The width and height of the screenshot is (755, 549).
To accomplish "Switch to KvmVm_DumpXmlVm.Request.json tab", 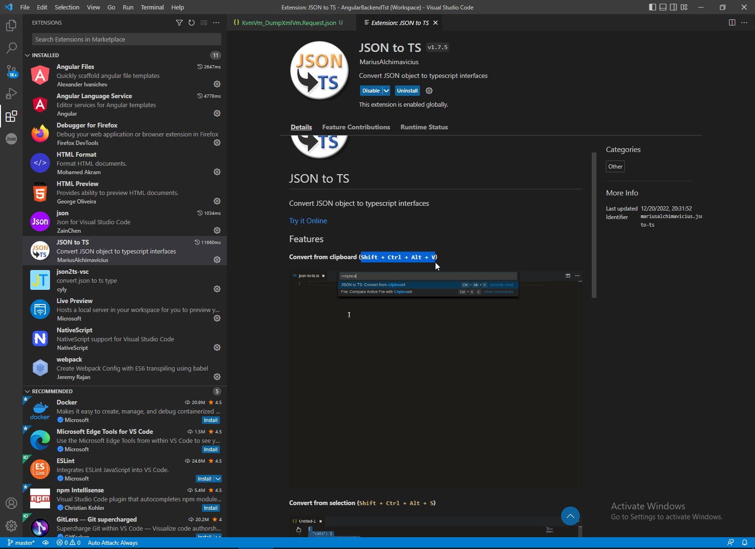I will pos(289,23).
